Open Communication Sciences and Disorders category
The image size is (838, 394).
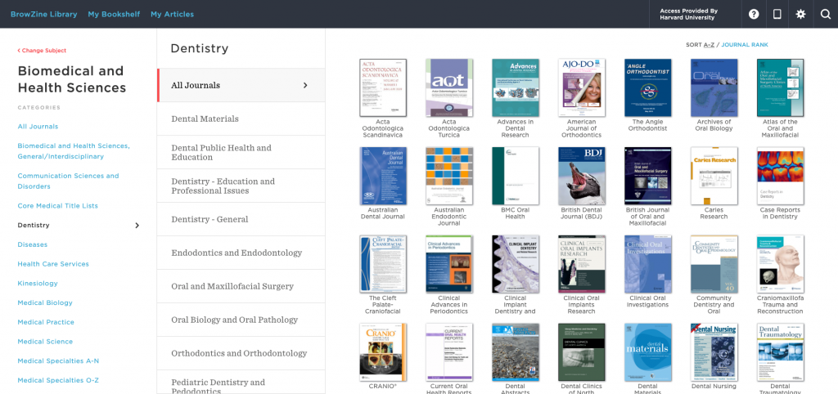point(69,181)
